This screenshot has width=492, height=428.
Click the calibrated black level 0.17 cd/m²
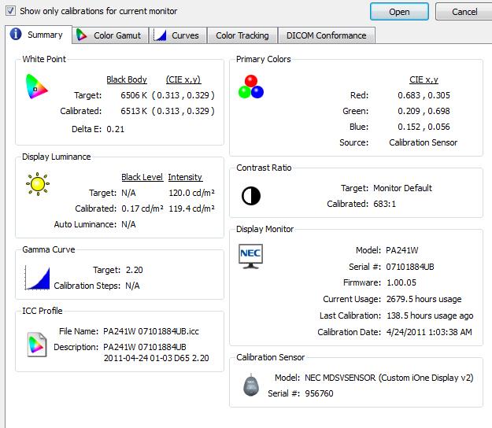point(142,208)
